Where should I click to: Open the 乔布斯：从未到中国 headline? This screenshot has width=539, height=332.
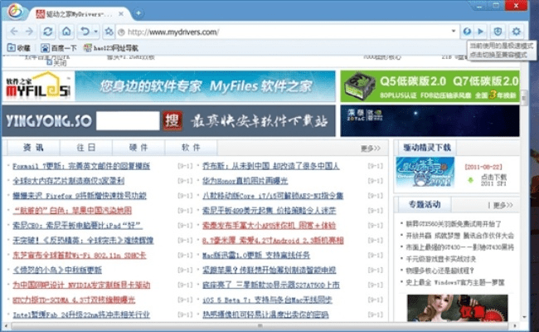point(271,166)
